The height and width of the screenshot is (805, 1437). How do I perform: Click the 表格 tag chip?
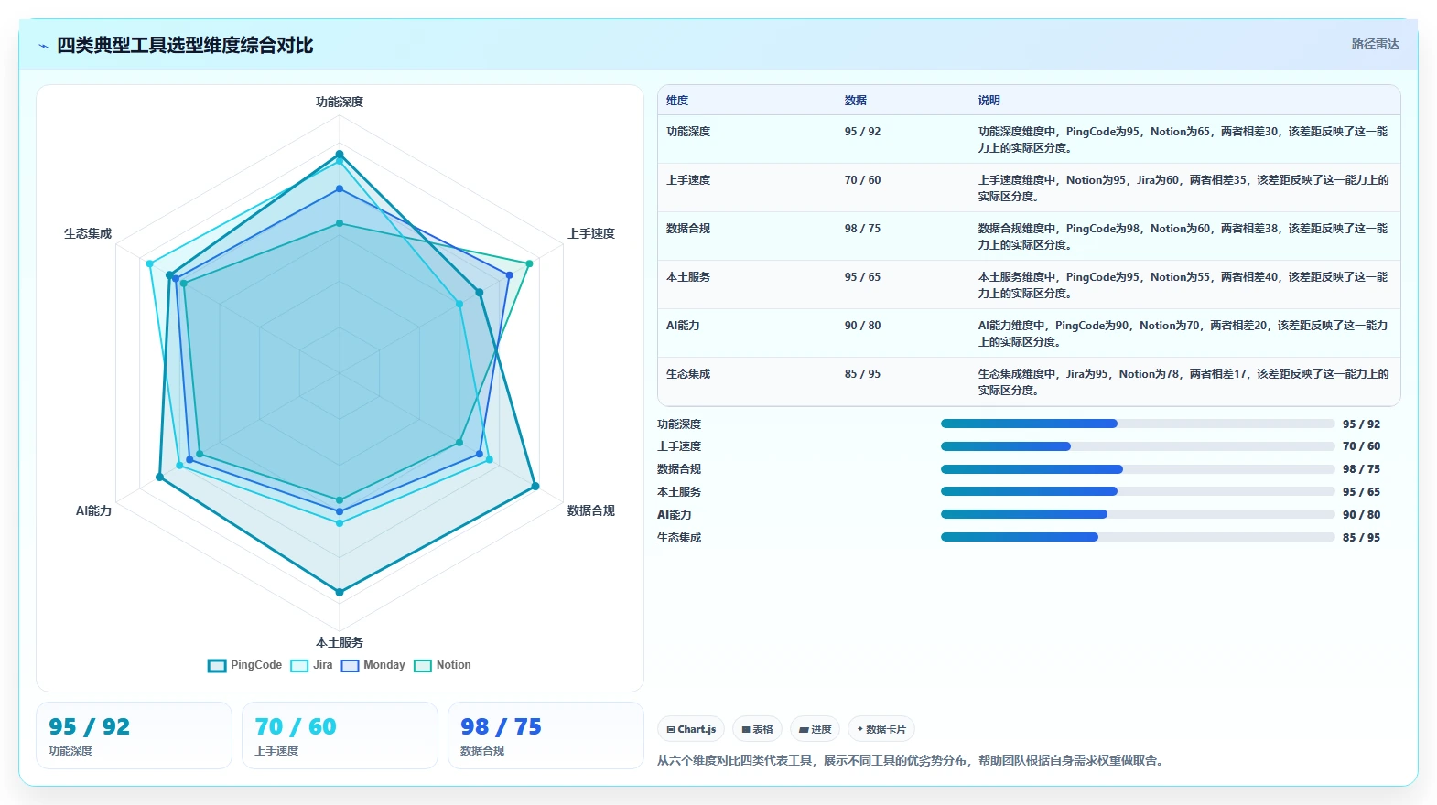pyautogui.click(x=757, y=729)
